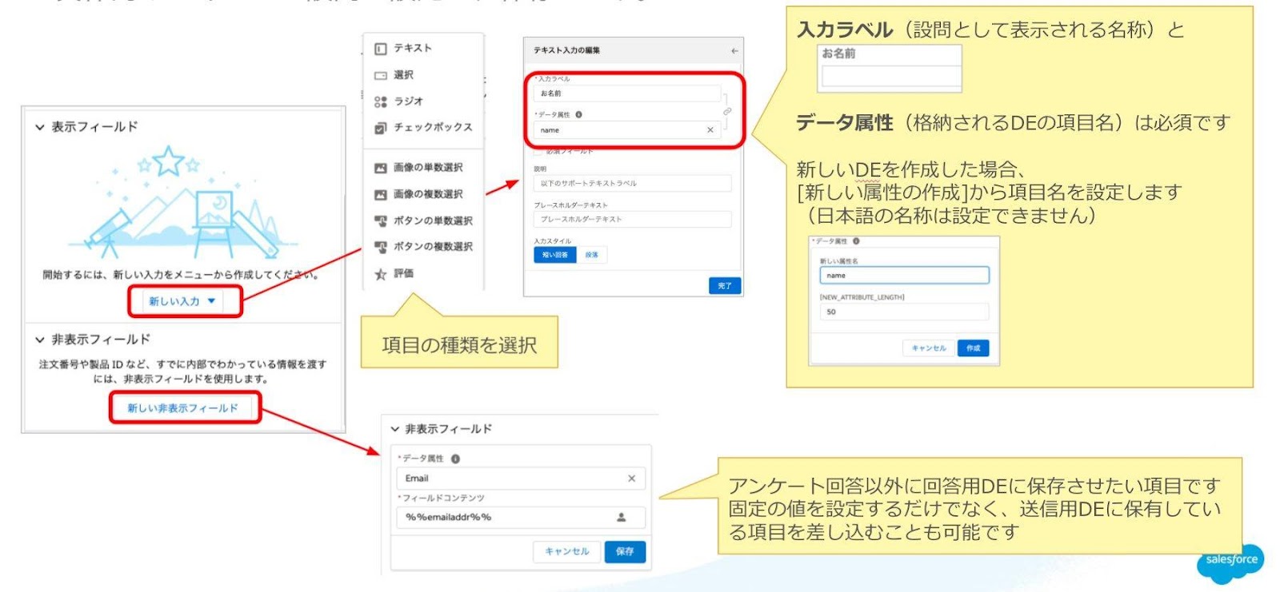Viewport: 1280px width, 592px height.
Task: Click info icon in new attribute creation dialog
Action: click(x=856, y=241)
